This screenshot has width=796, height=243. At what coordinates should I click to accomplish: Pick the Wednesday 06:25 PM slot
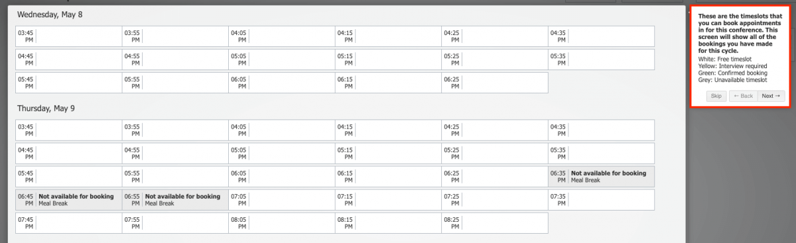point(495,83)
